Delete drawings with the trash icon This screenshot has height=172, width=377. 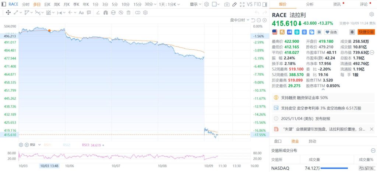pos(128,12)
